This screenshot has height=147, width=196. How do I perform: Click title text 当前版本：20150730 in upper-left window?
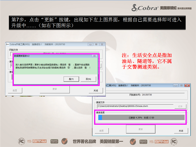[55, 44]
